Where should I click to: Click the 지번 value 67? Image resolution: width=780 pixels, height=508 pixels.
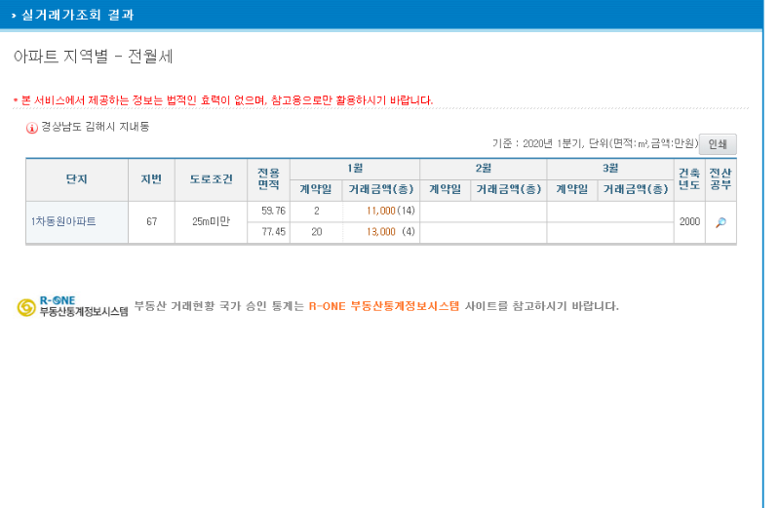tap(152, 222)
